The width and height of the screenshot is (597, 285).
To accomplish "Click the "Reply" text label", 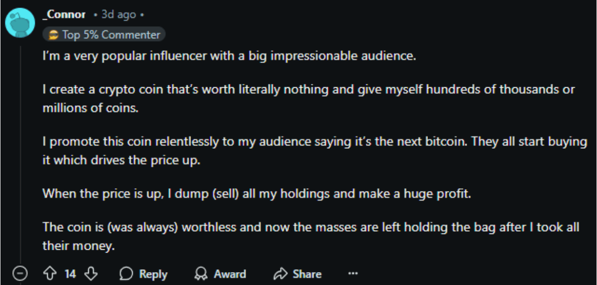I will pyautogui.click(x=153, y=274).
